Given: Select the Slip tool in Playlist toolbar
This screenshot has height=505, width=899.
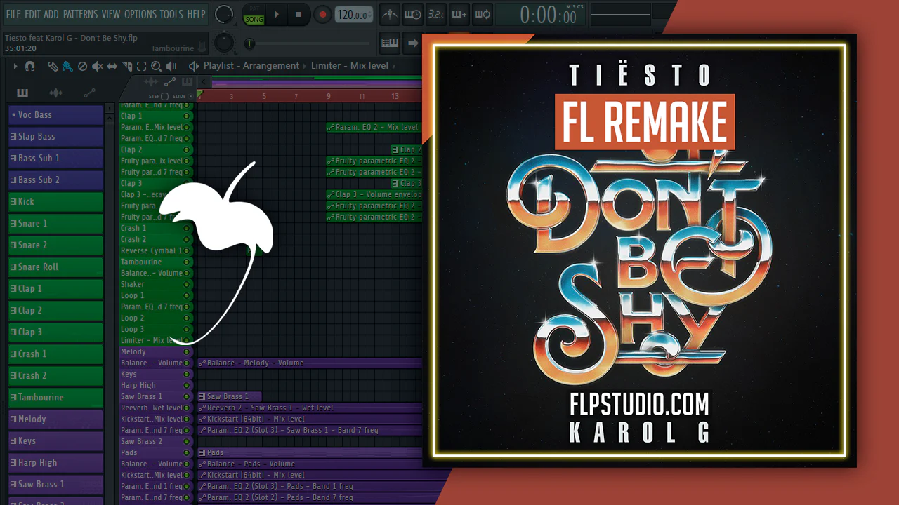Looking at the screenshot, I should (112, 66).
